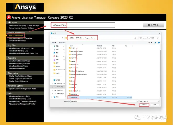The width and height of the screenshot is (173, 125).
Task: Click the forward navigation arrow in the dialog
Action: coord(56,38)
